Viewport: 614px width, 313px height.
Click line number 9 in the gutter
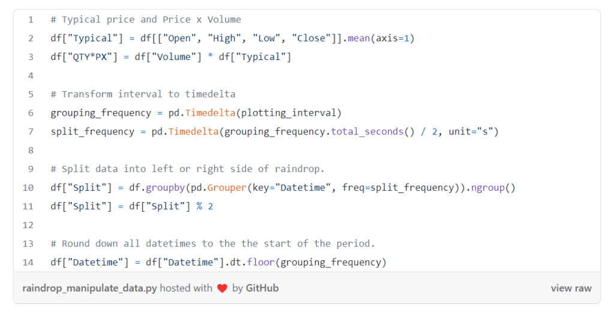(31, 168)
